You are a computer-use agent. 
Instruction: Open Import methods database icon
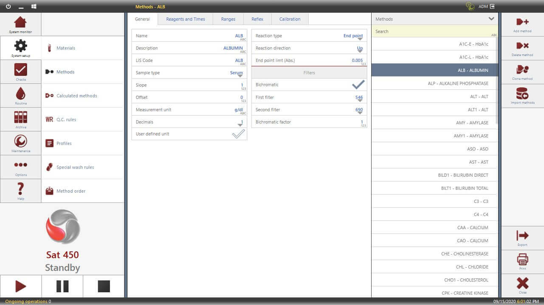[x=522, y=93]
